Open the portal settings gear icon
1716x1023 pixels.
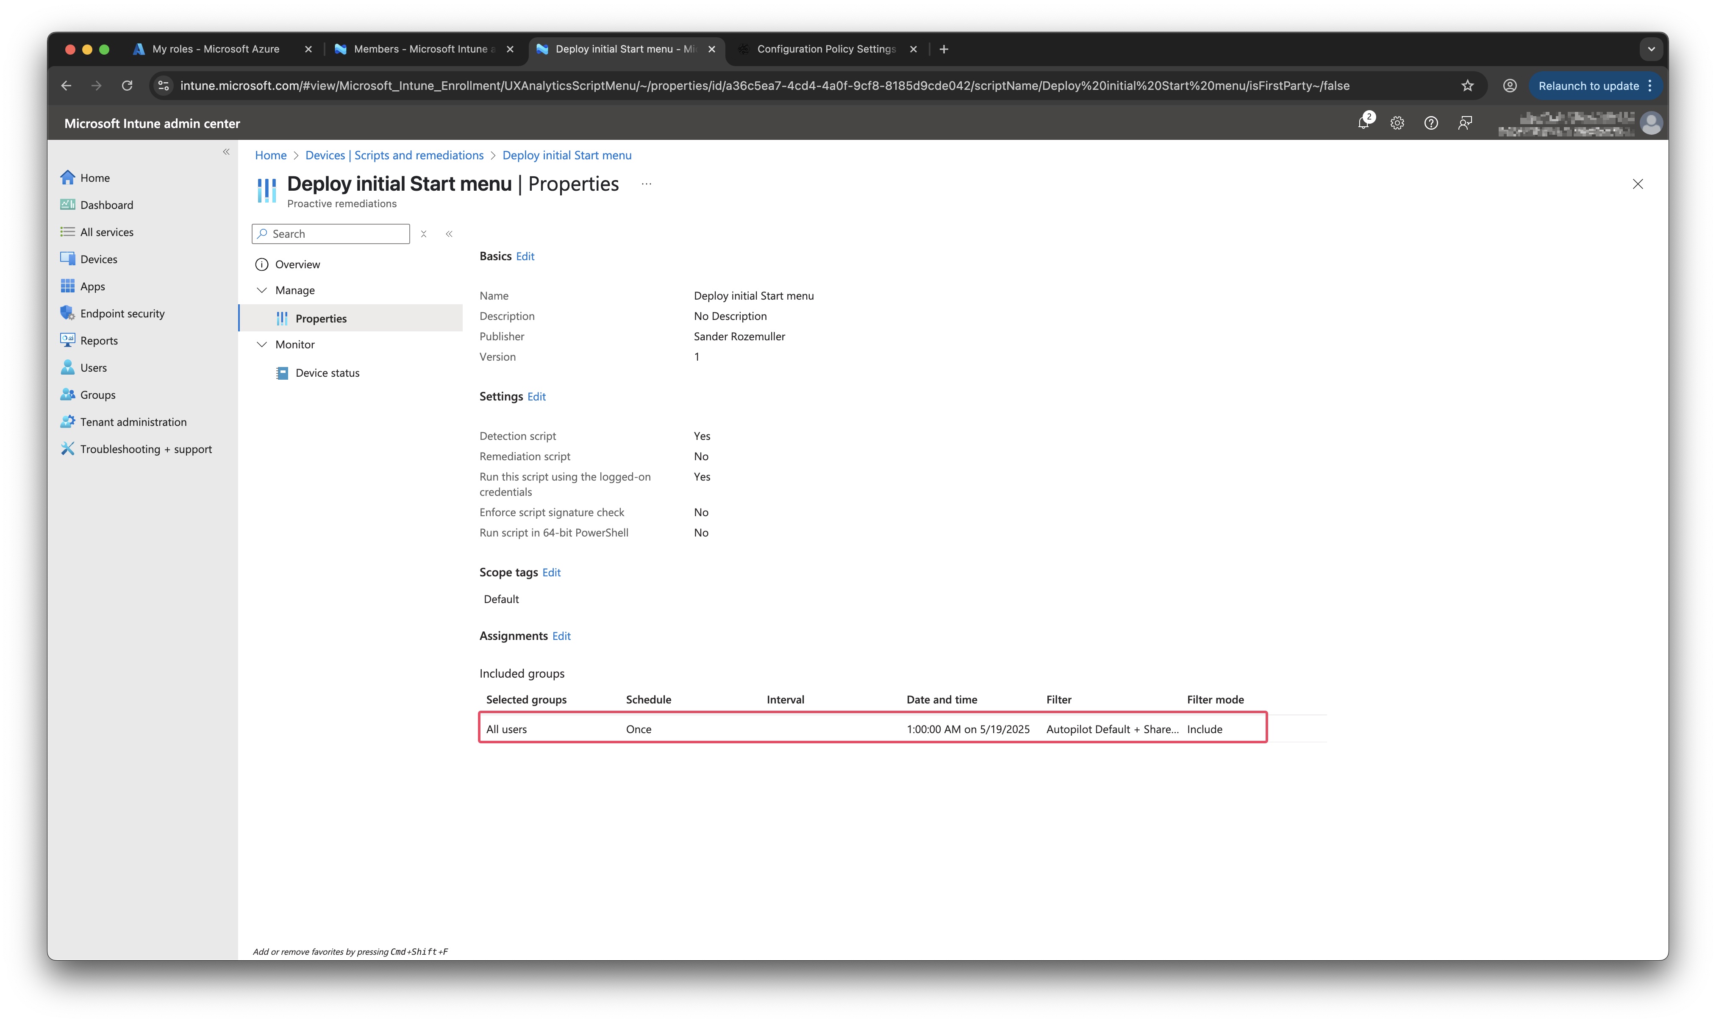click(1397, 123)
